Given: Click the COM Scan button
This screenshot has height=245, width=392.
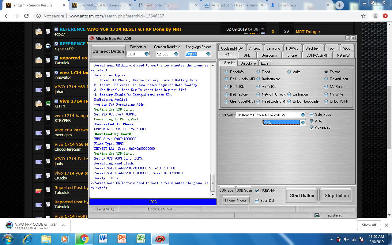Looking at the screenshot, I should 227,190.
